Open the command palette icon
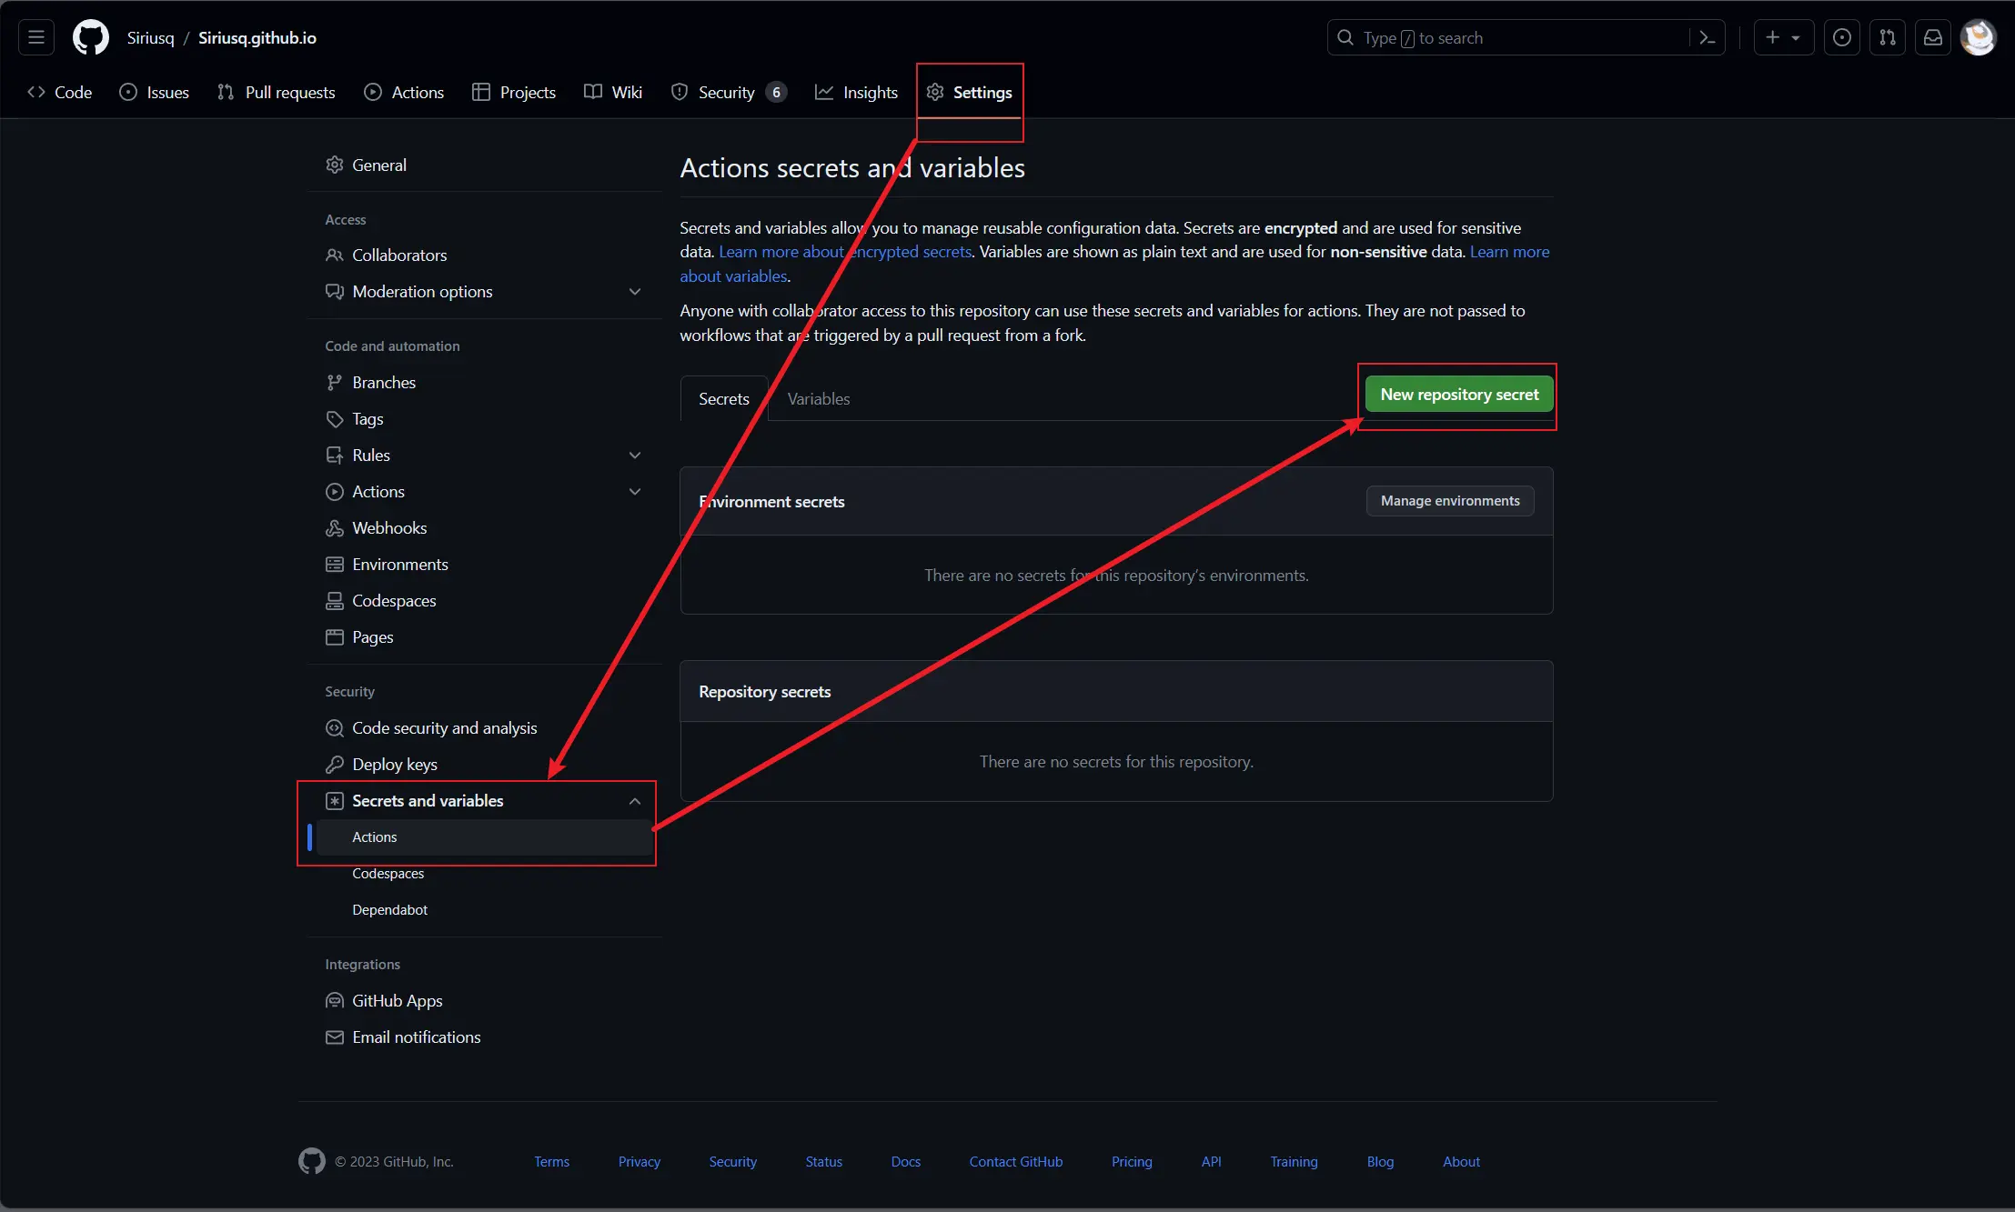2015x1212 pixels. (x=1708, y=37)
